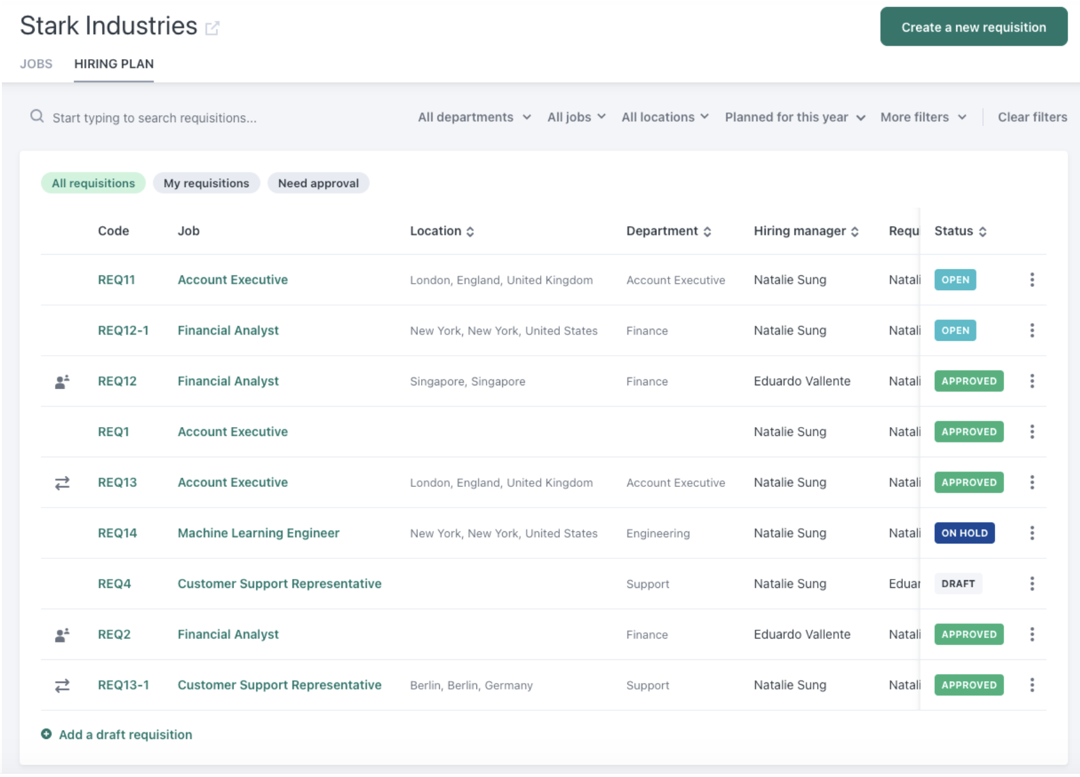Click the APPROVED badge in REQ13-1 row
The image size is (1080, 777).
[969, 685]
